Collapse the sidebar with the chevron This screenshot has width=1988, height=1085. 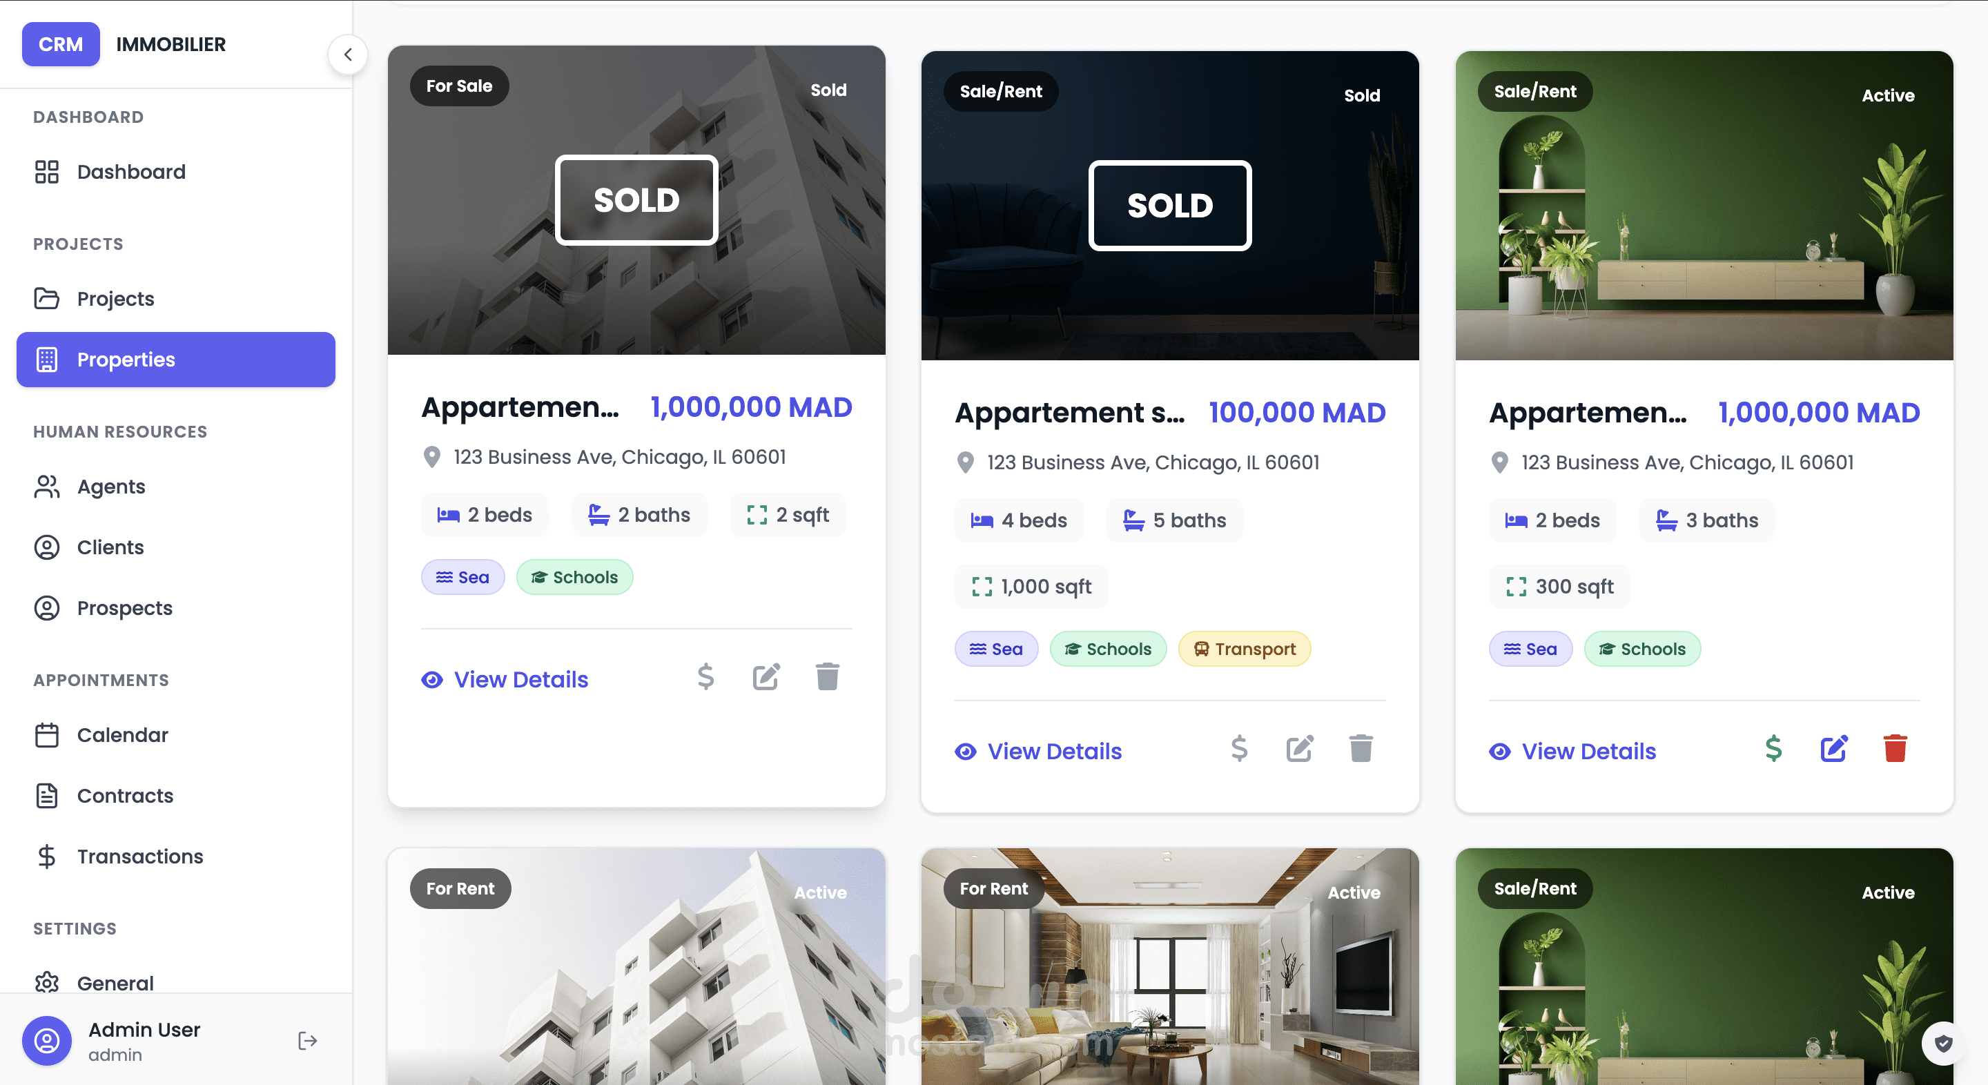point(348,54)
